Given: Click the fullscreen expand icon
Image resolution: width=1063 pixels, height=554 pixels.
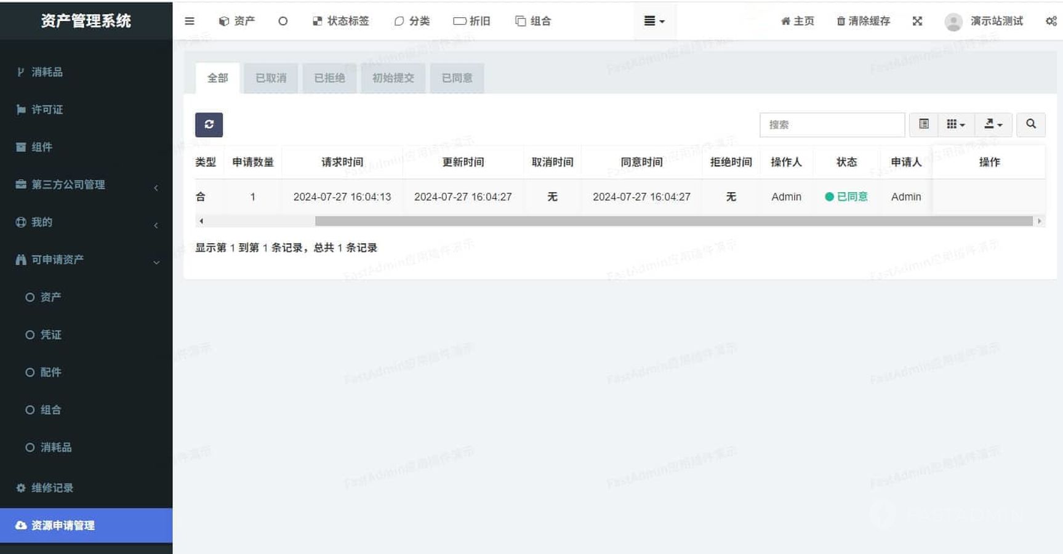Looking at the screenshot, I should pos(917,21).
